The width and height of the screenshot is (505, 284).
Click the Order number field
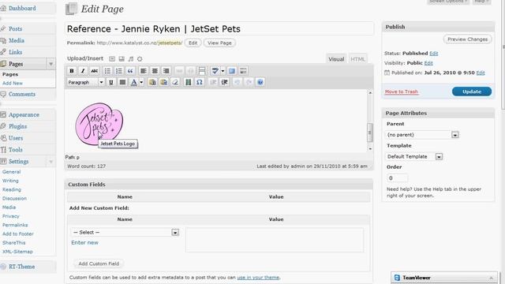tap(397, 178)
